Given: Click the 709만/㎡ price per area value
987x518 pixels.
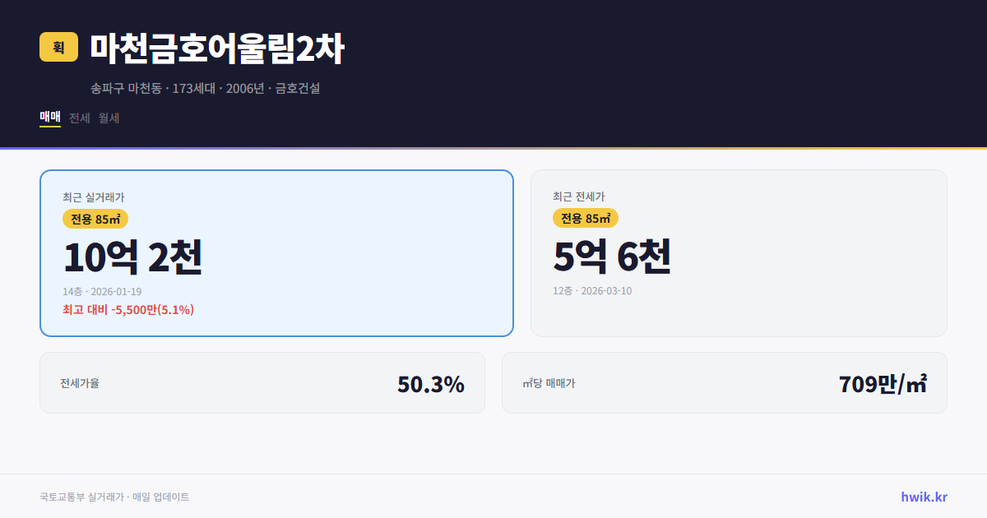Looking at the screenshot, I should pyautogui.click(x=882, y=383).
